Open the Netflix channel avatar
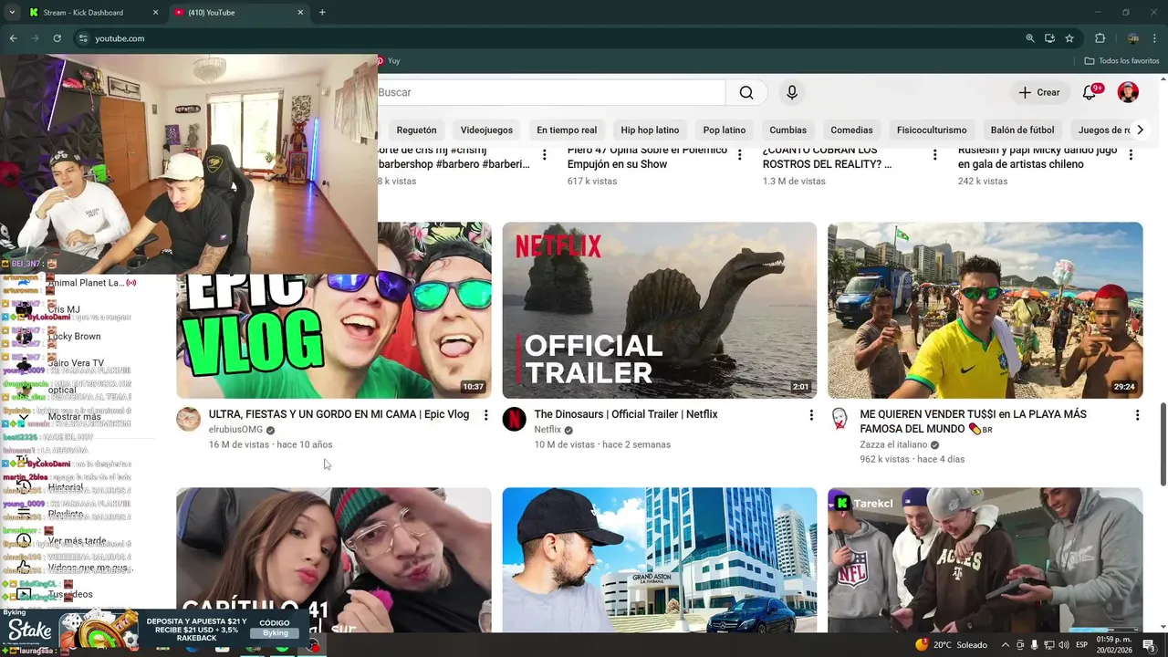This screenshot has width=1168, height=657. point(514,419)
